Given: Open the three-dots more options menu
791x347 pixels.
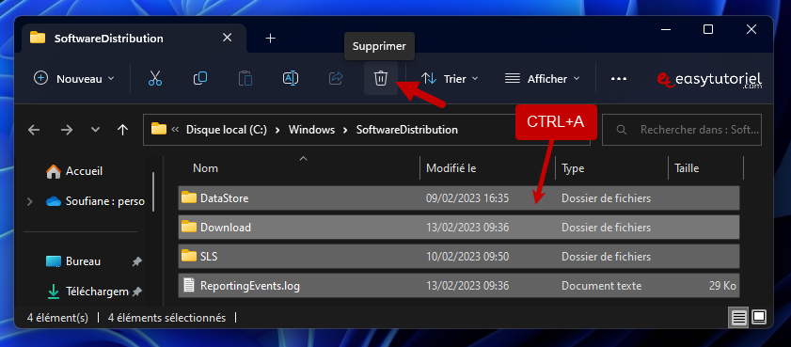Looking at the screenshot, I should 619,79.
